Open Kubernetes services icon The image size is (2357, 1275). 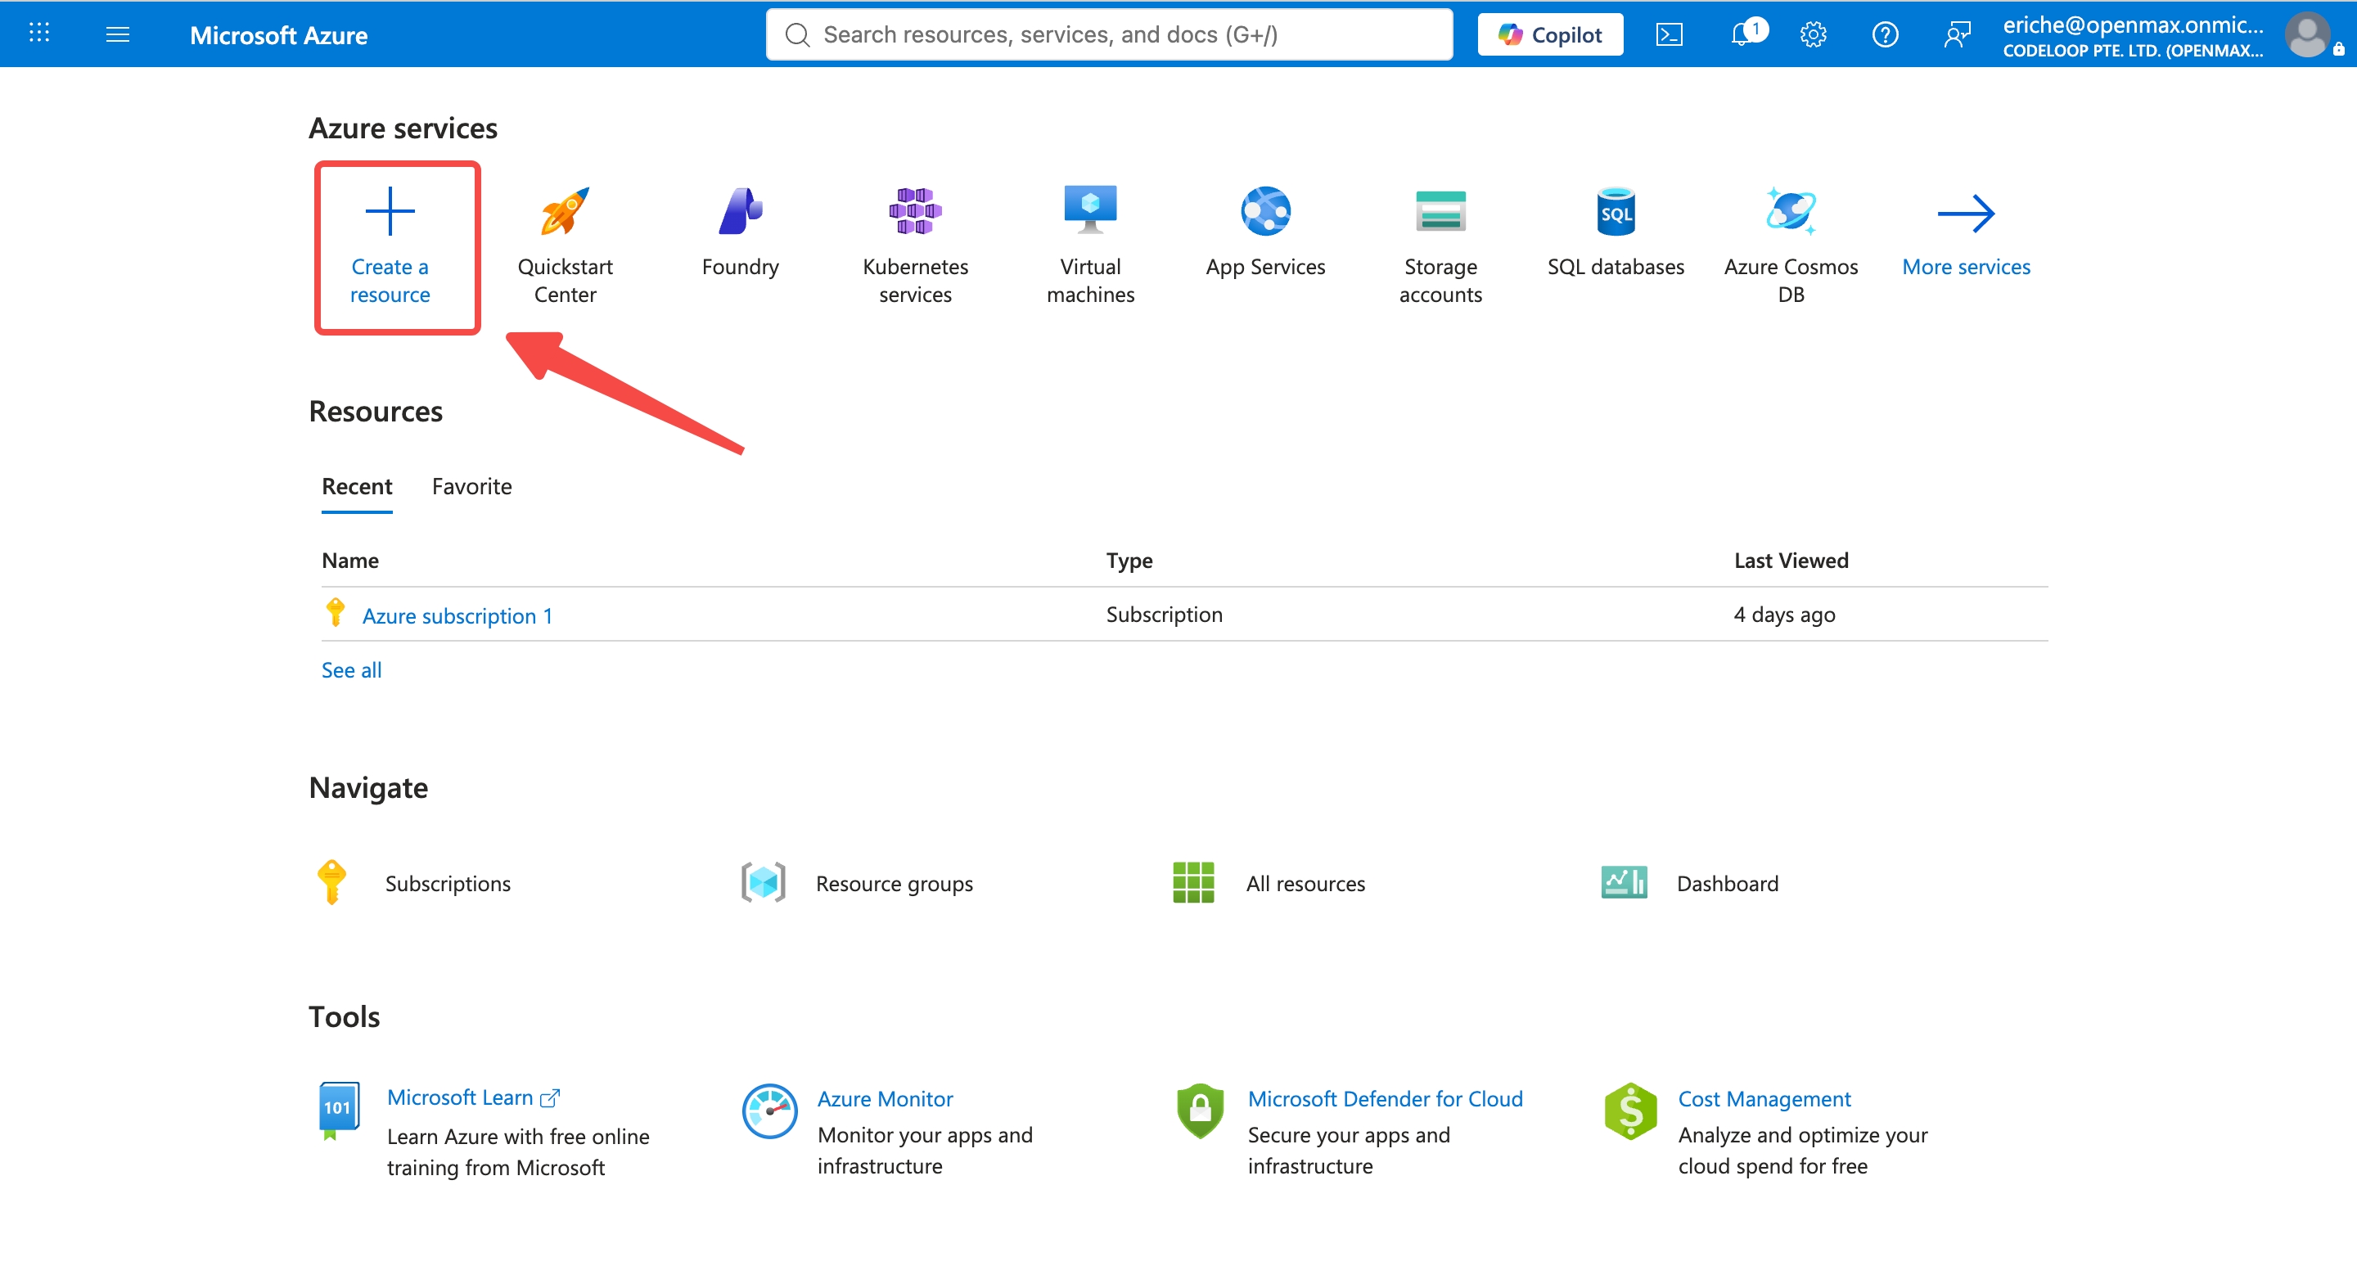[915, 211]
